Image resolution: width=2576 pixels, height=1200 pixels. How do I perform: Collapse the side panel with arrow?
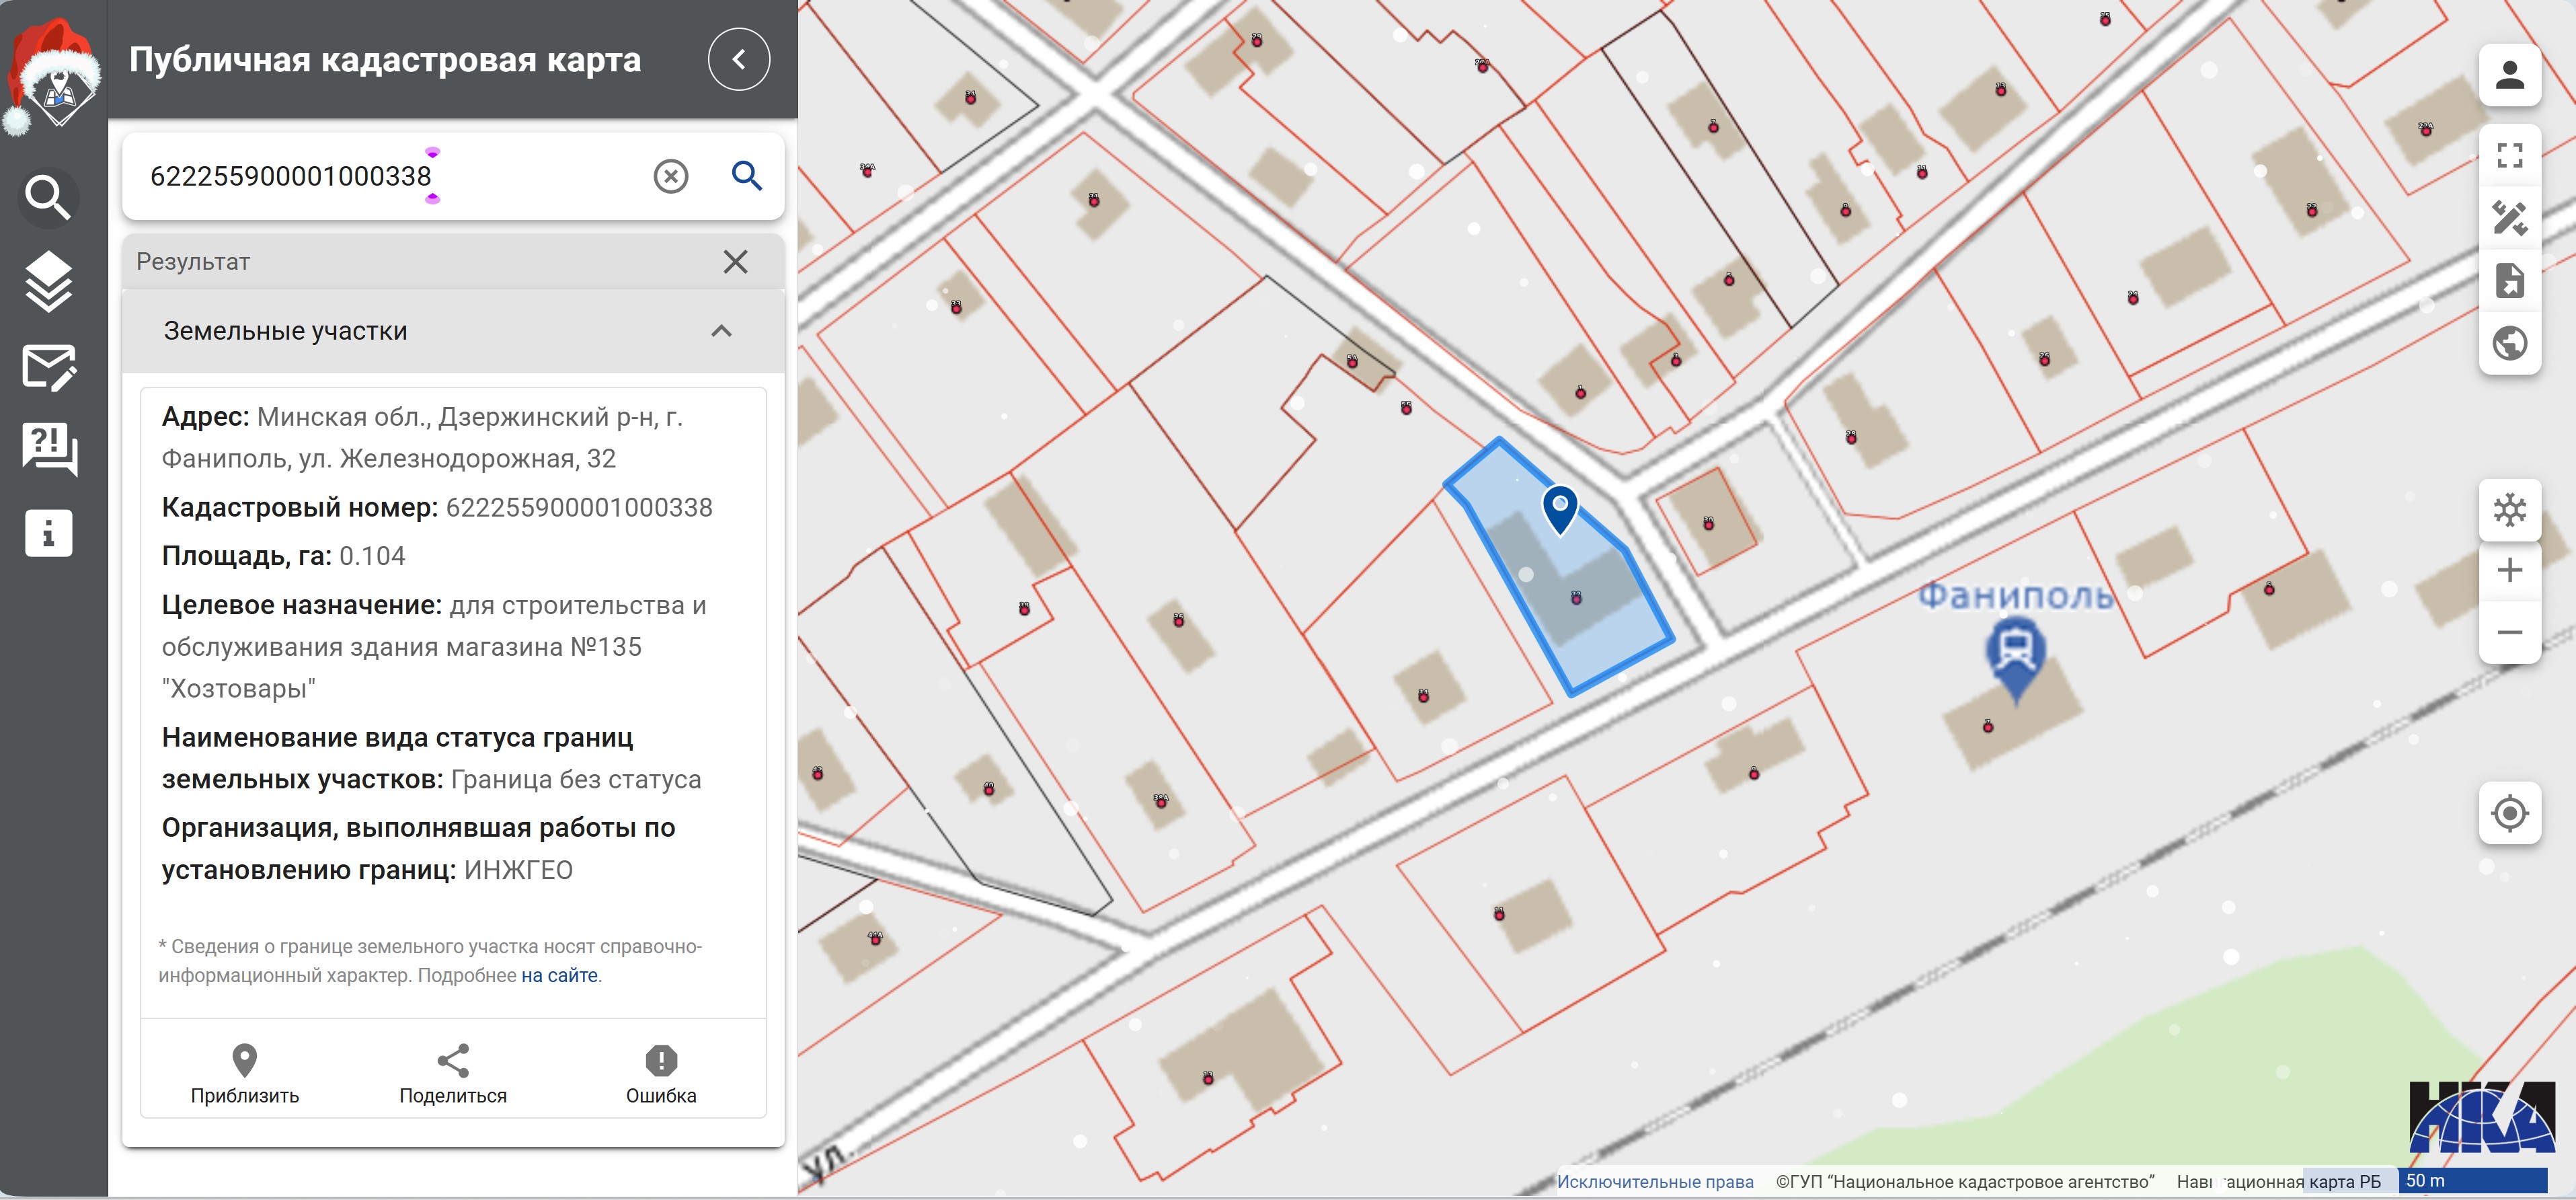(738, 60)
